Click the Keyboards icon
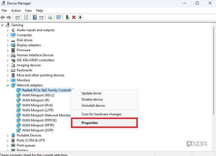This screenshot has width=216, height=156. pyautogui.click(x=13, y=70)
